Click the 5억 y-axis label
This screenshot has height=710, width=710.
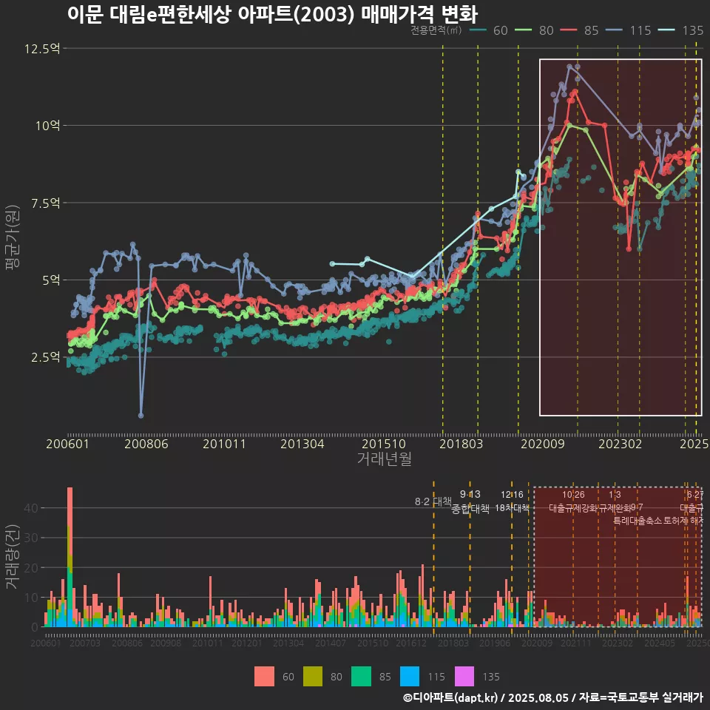51,280
